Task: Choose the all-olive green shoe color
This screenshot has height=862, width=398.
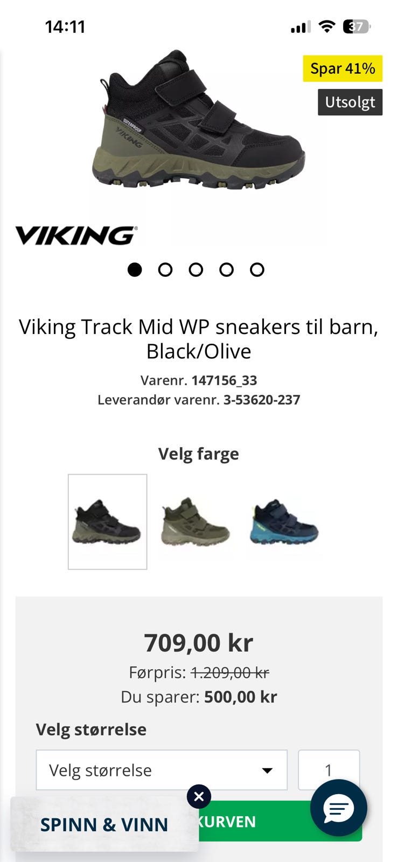Action: pos(195,522)
